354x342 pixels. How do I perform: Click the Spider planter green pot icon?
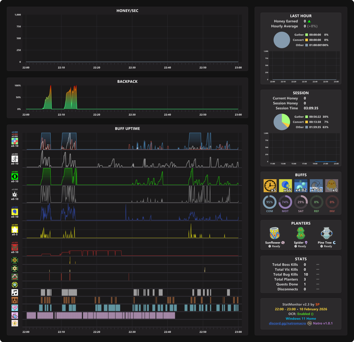[x=301, y=233]
